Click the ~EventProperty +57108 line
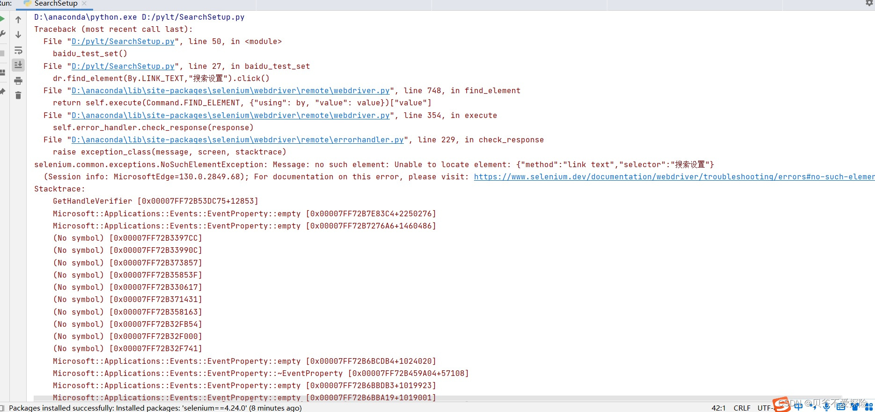875x412 pixels. 261,374
